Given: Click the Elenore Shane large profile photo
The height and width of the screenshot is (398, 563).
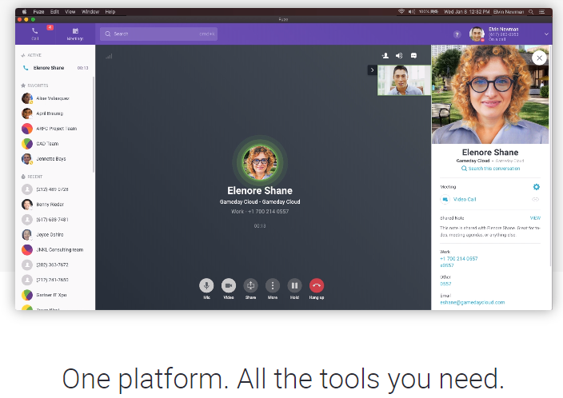Looking at the screenshot, I should pyautogui.click(x=490, y=94).
